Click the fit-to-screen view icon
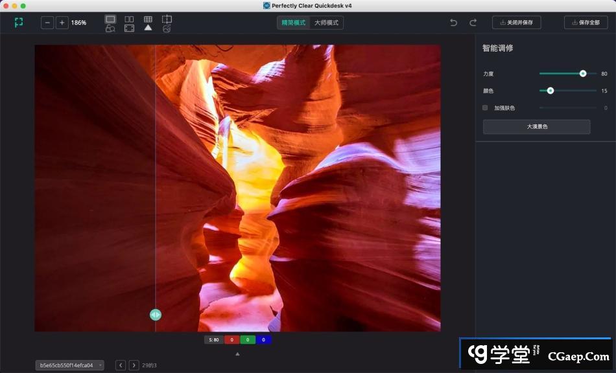Viewport: 616px width, 373px height. pyautogui.click(x=129, y=28)
